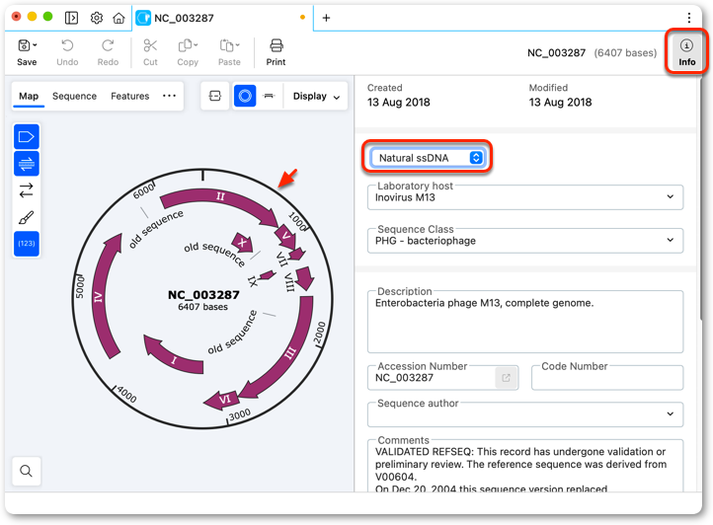Click the brush color tool icon in sidebar

click(27, 217)
